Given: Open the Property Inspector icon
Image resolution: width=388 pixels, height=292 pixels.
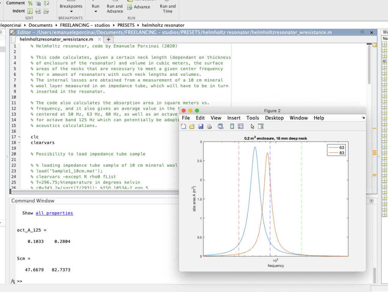Looking at the screenshot, I should click(261, 127).
